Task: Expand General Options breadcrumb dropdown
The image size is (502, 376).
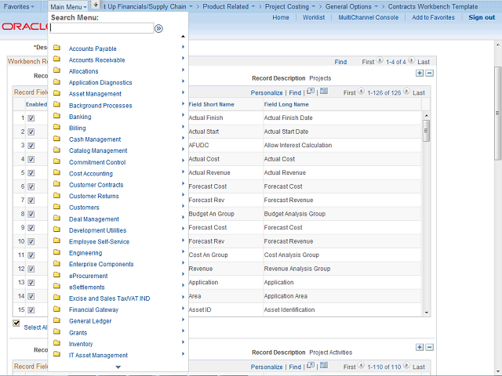Action: pyautogui.click(x=376, y=6)
